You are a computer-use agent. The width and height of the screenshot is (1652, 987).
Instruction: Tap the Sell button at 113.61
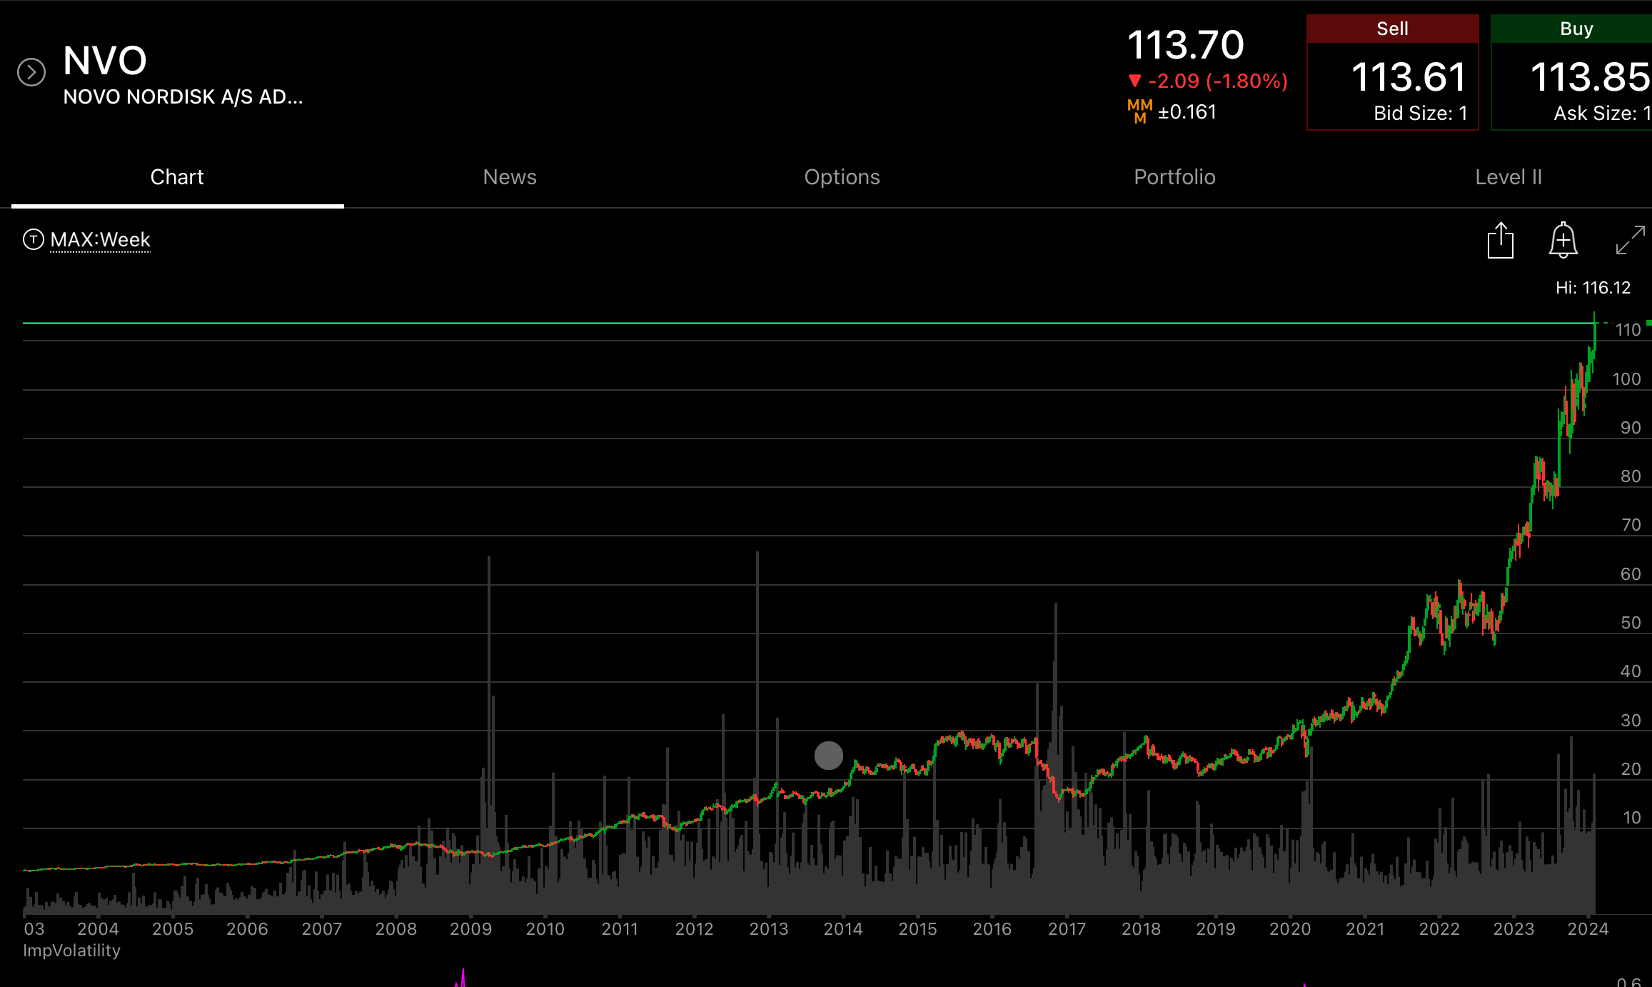click(1392, 72)
